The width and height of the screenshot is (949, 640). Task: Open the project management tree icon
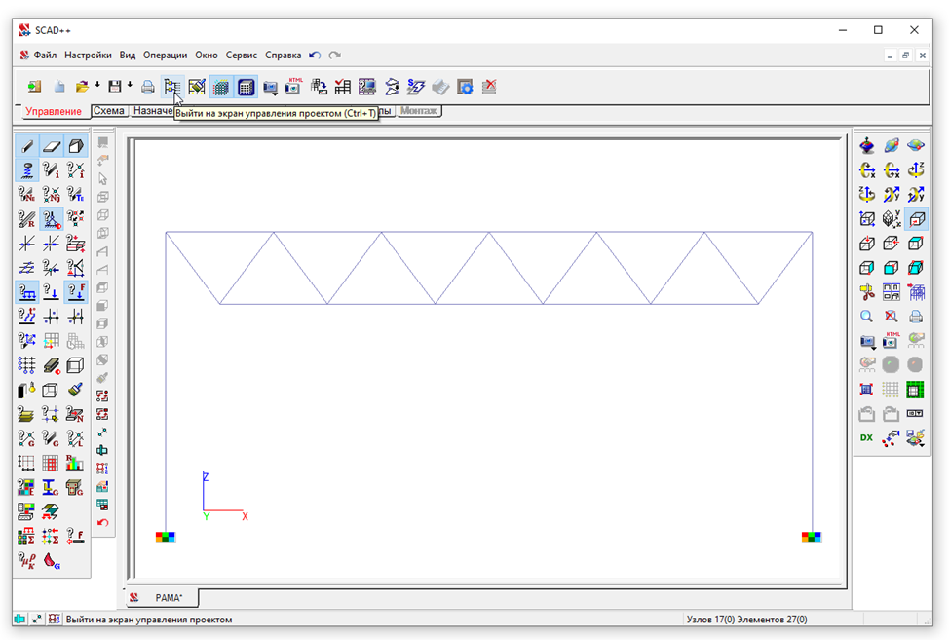click(x=171, y=87)
